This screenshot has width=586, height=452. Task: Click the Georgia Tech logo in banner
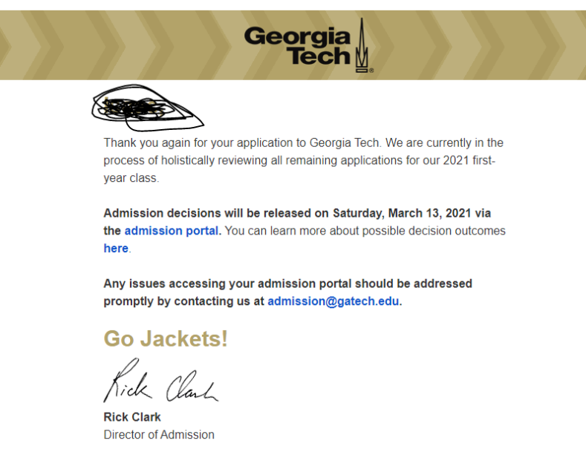(309, 45)
